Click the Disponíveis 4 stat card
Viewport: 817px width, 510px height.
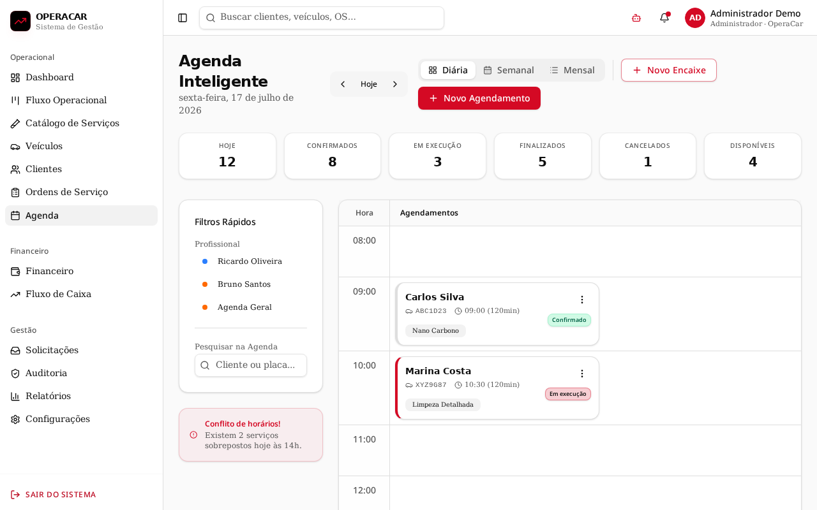click(x=753, y=156)
